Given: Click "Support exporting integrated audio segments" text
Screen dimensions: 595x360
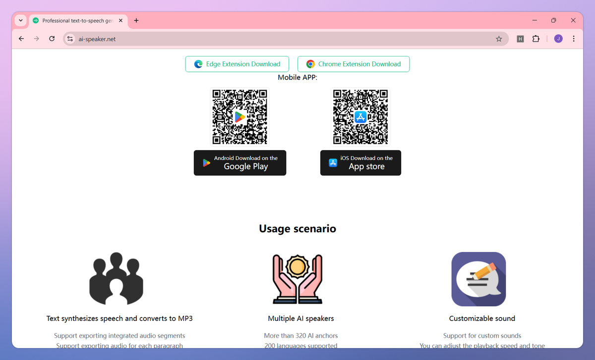Looking at the screenshot, I should point(119,336).
